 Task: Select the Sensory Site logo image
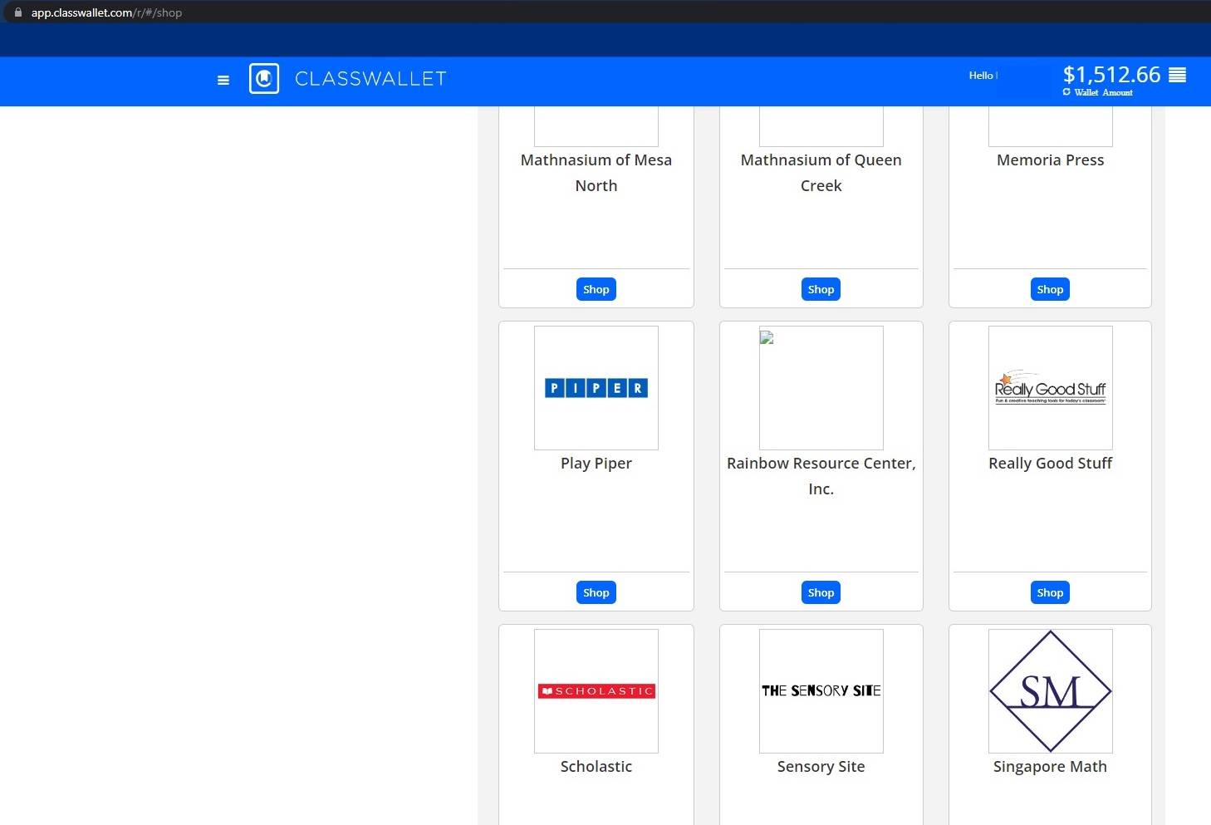tap(821, 691)
